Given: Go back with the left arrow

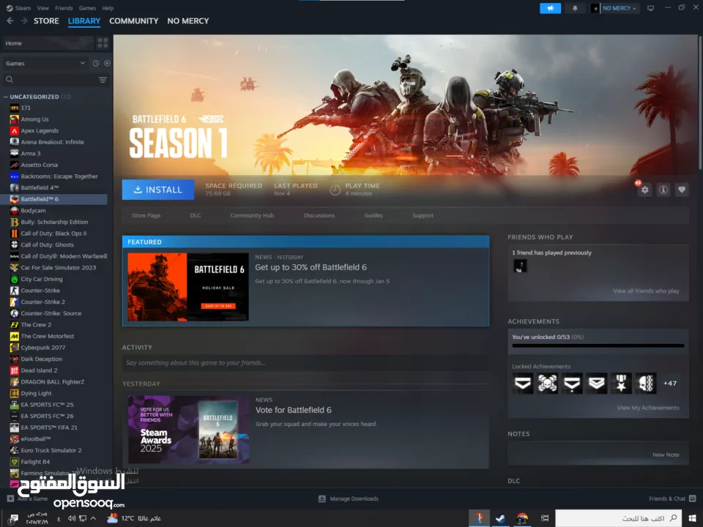Looking at the screenshot, I should click(x=10, y=21).
